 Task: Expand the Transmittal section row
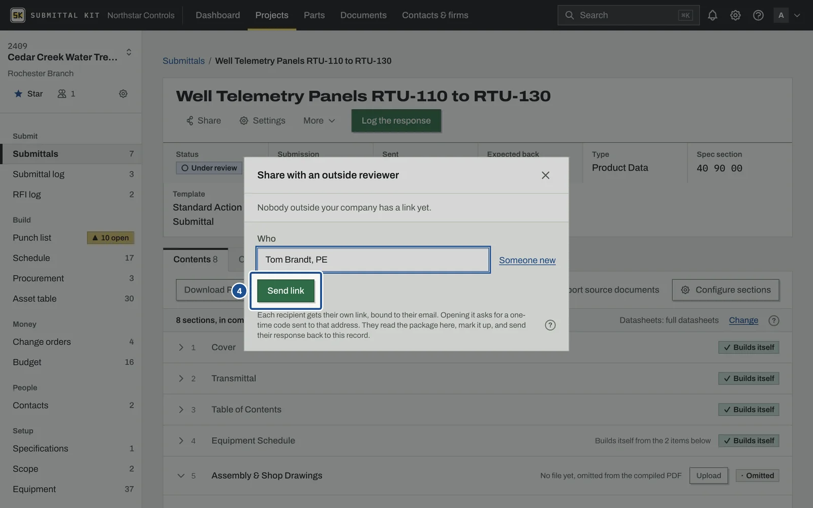(181, 378)
